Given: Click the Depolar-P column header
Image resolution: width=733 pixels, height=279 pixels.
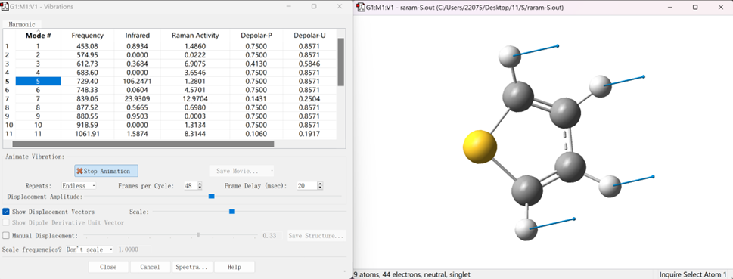Looking at the screenshot, I should [x=256, y=35].
